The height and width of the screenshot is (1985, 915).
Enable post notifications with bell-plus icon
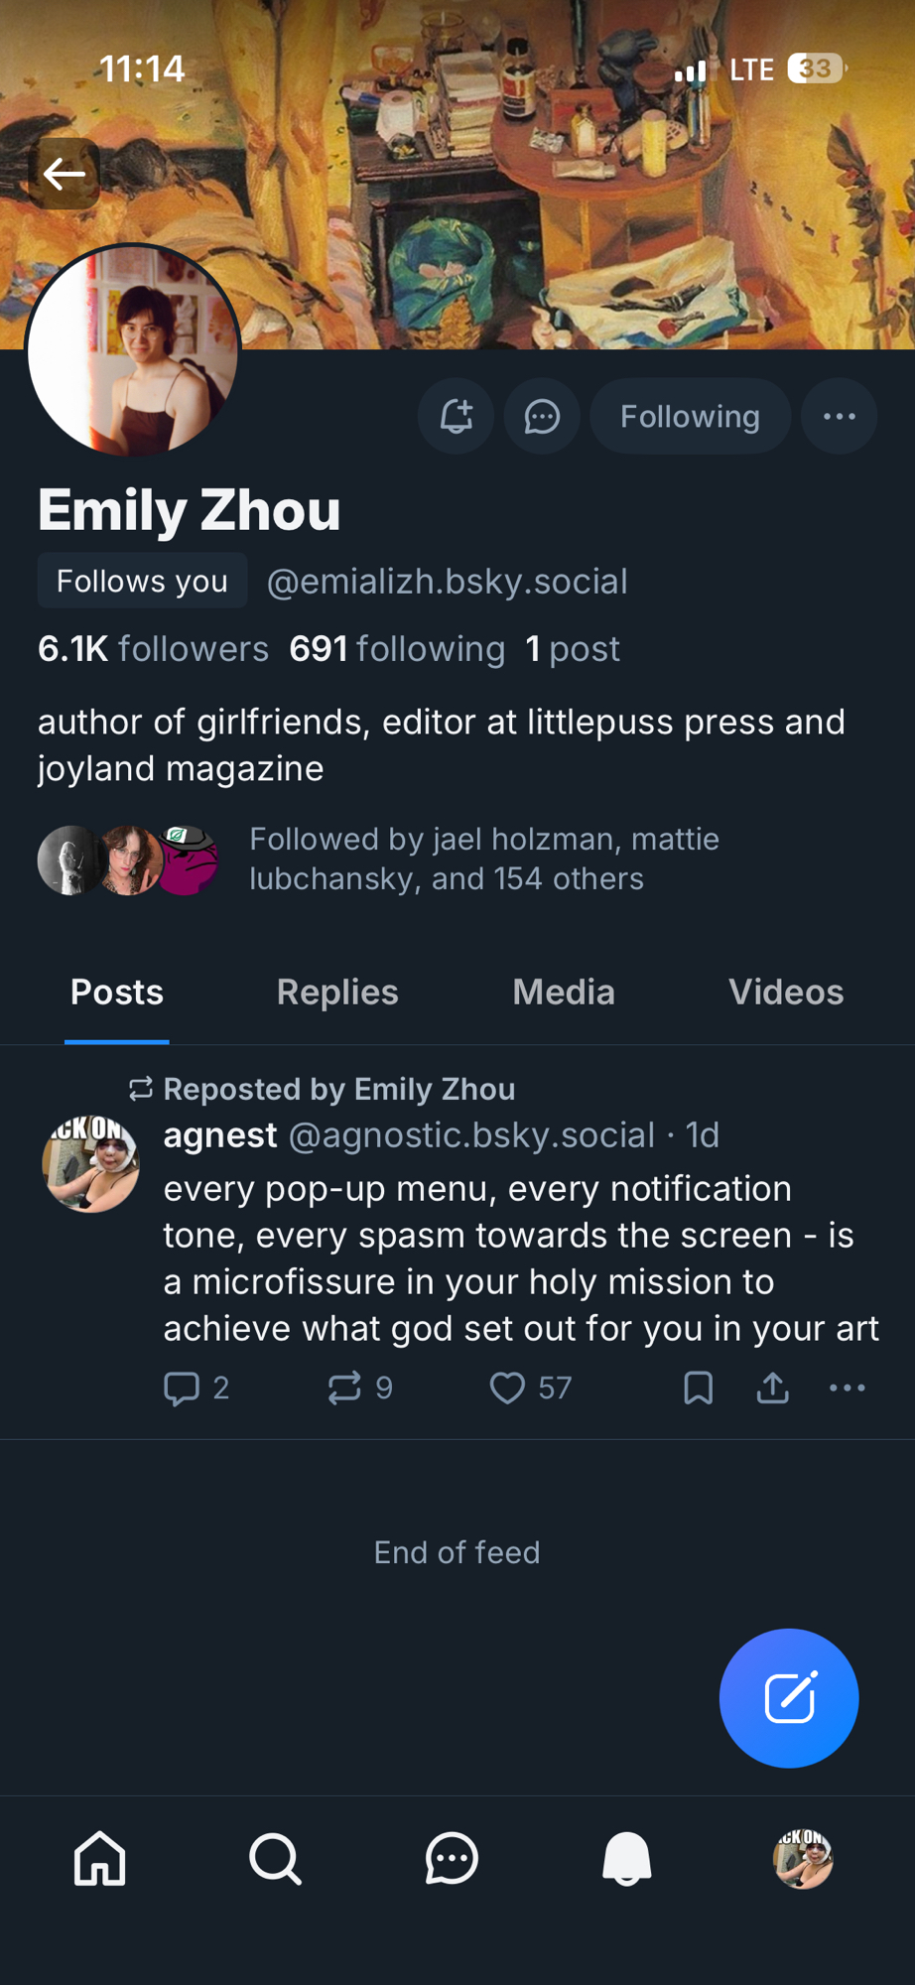(x=456, y=417)
